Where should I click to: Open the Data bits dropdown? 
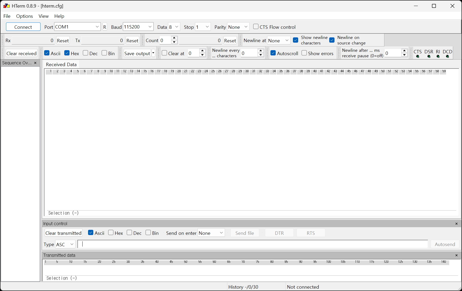pos(174,27)
